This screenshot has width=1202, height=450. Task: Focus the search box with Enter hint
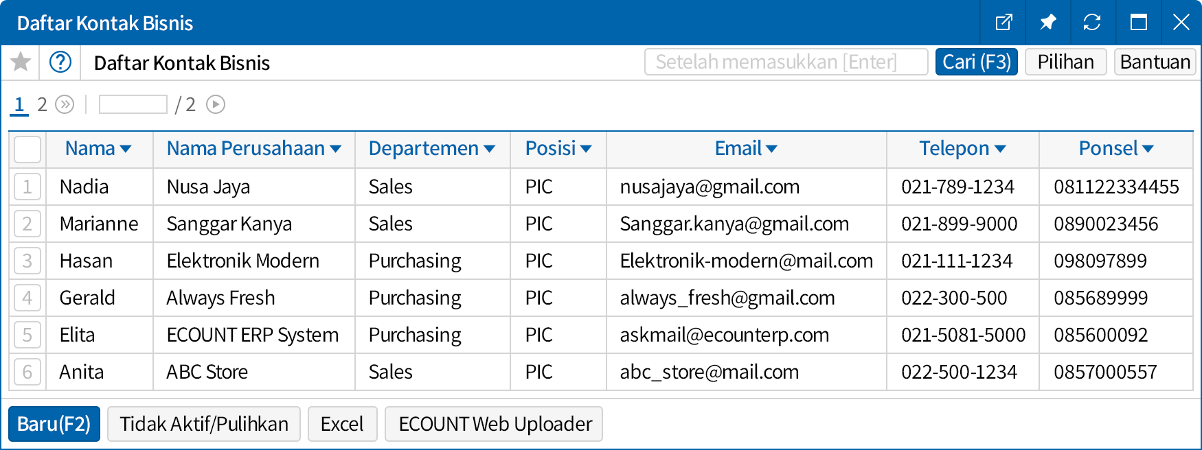tap(786, 62)
